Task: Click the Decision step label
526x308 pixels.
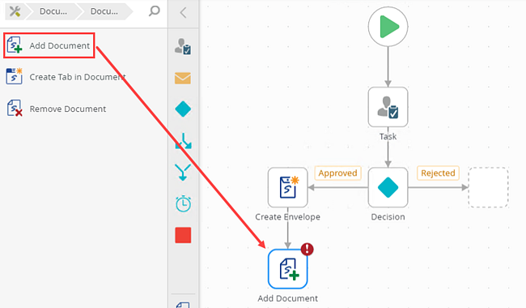Action: pyautogui.click(x=388, y=217)
